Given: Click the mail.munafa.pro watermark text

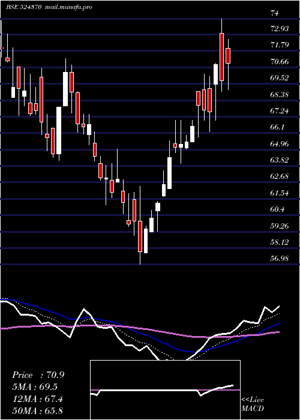Looking at the screenshot, I should click(x=68, y=7).
